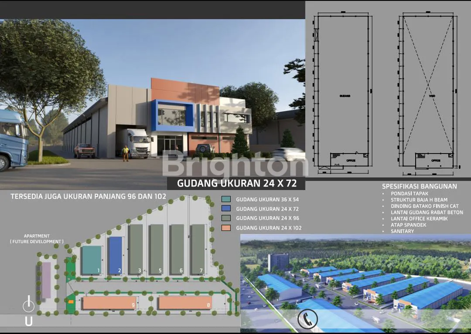Select teal warehouse number 1 on site plan
The height and width of the screenshot is (334, 471).
(92, 260)
